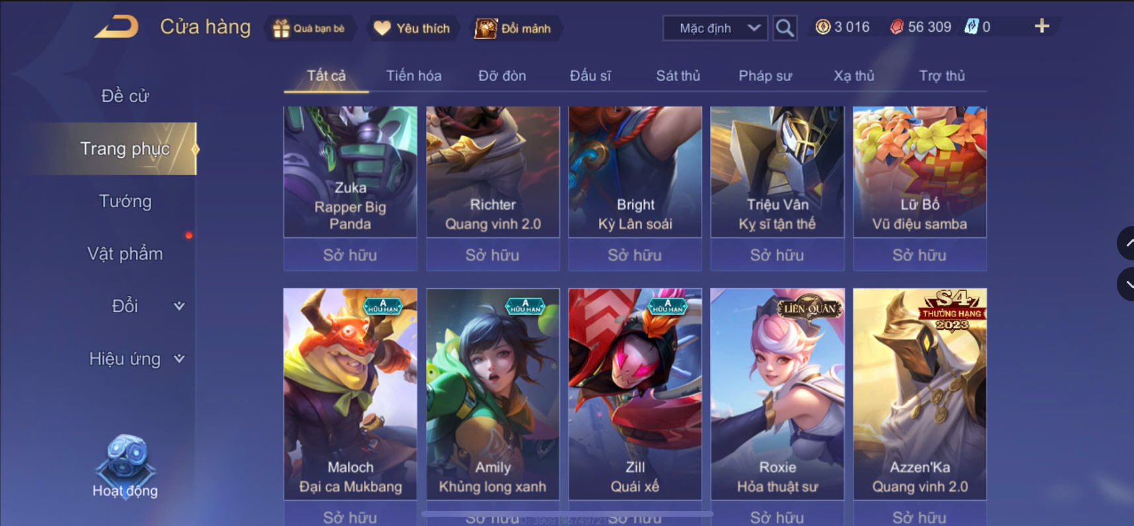Switch to the Tiến hóa tab
Viewport: 1134px width, 526px height.
[413, 76]
